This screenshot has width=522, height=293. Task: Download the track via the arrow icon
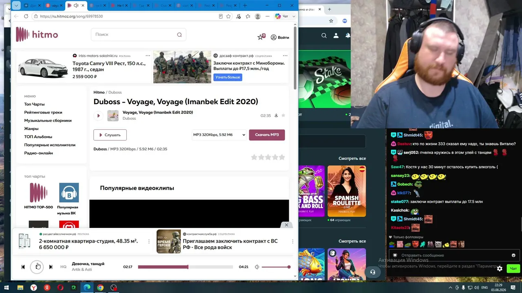[x=276, y=115]
